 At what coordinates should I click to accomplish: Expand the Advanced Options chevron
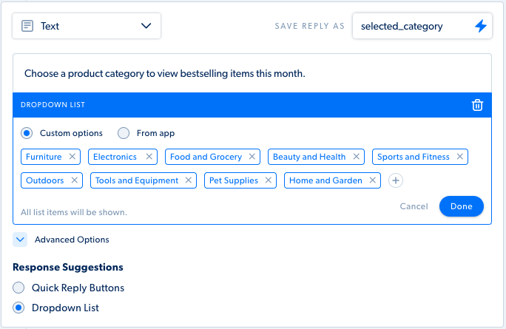pos(20,240)
